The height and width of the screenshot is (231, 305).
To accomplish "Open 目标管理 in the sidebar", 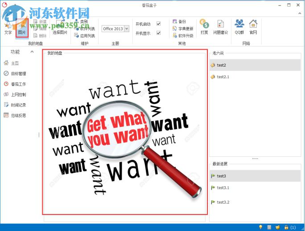I will 15,73.
